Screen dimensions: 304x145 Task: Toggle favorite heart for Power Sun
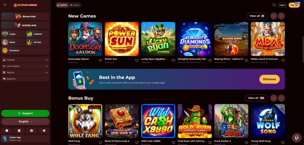point(137,60)
